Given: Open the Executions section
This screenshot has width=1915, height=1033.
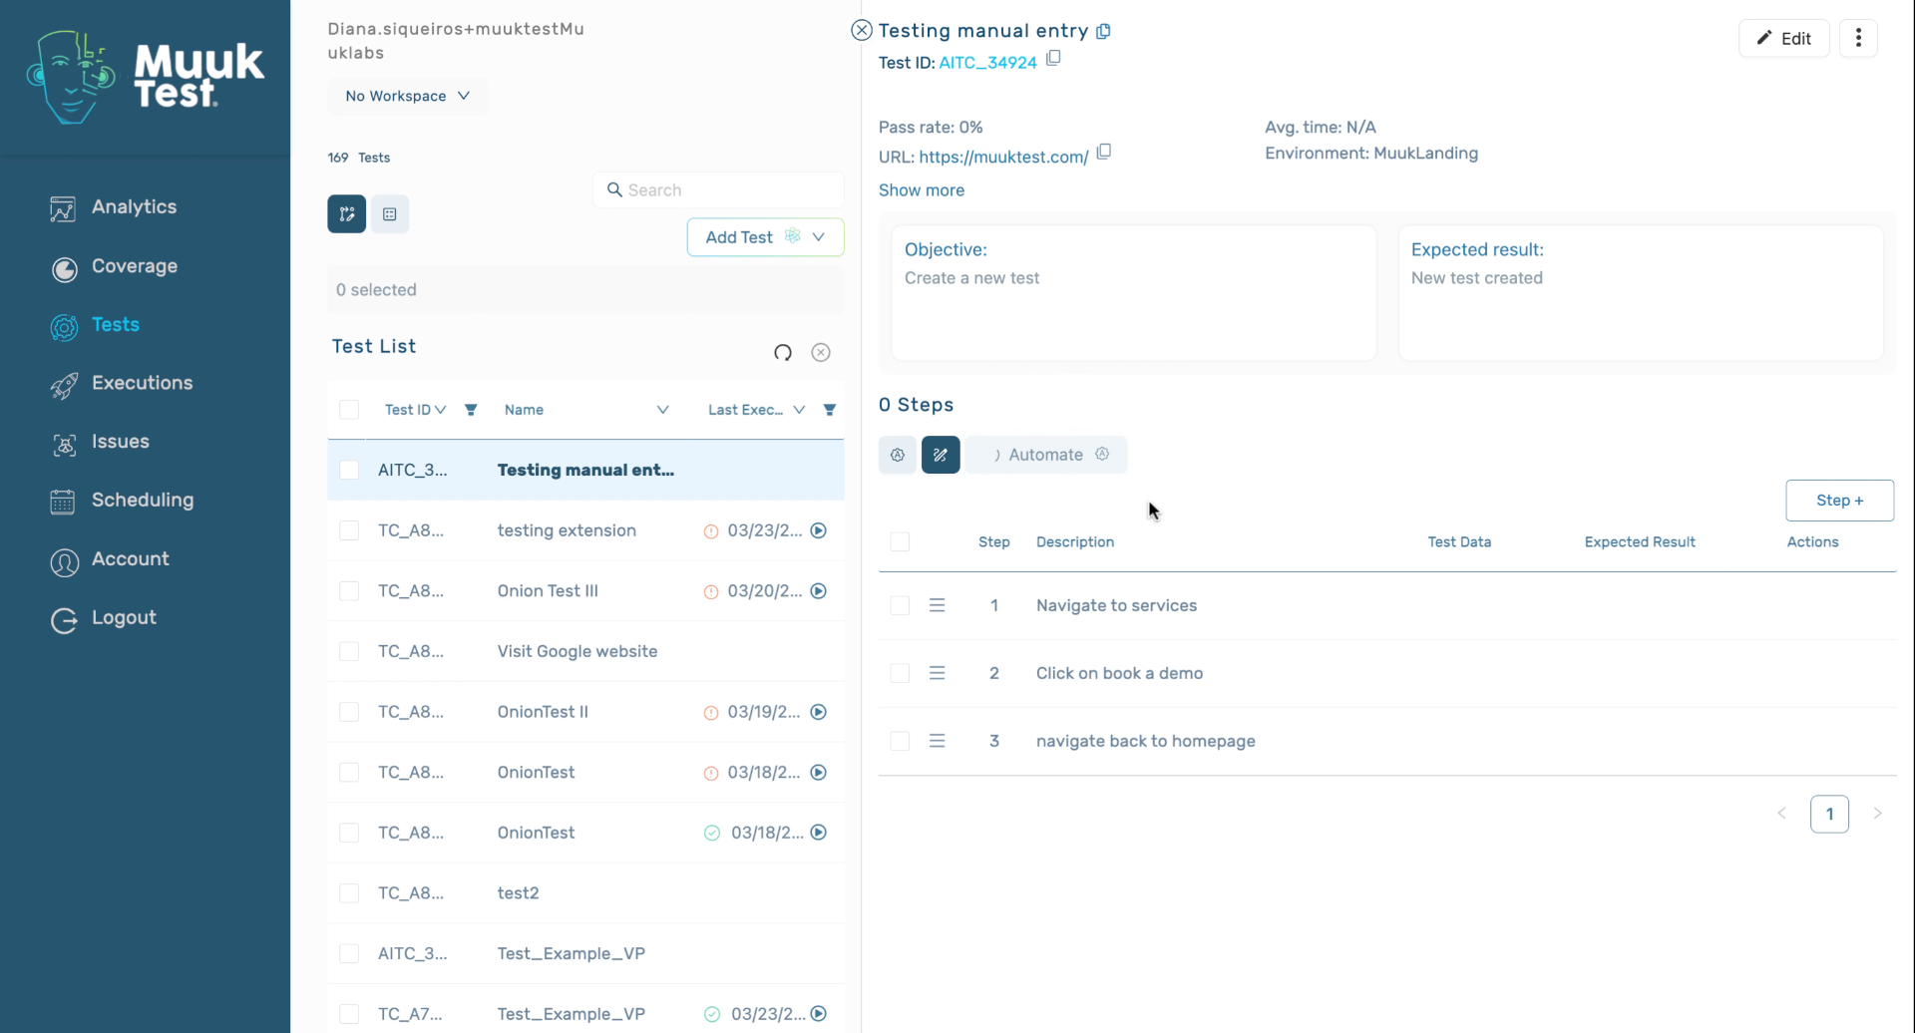Looking at the screenshot, I should (121, 384).
